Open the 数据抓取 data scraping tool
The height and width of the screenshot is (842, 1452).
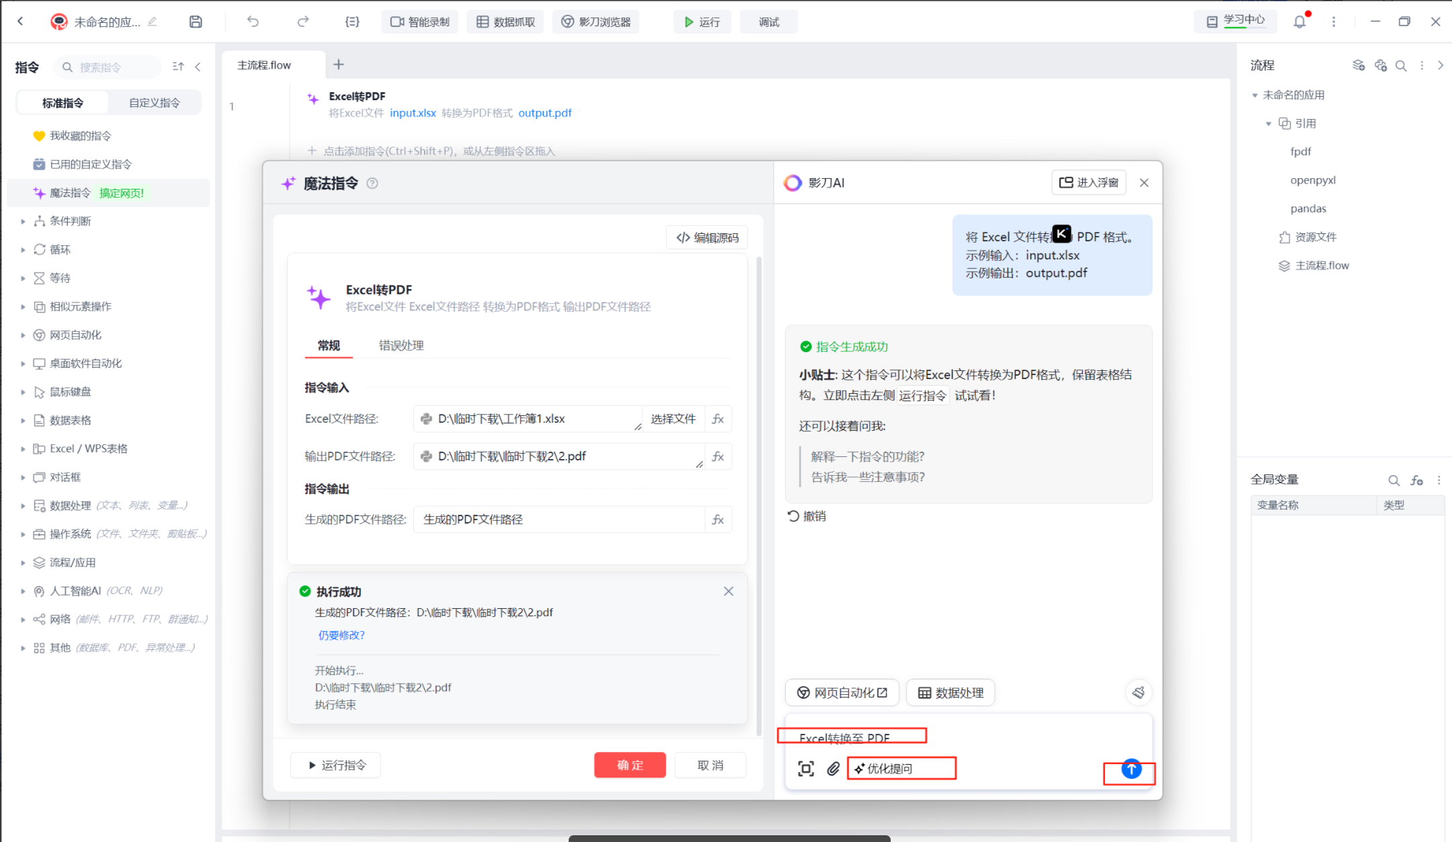tap(505, 21)
